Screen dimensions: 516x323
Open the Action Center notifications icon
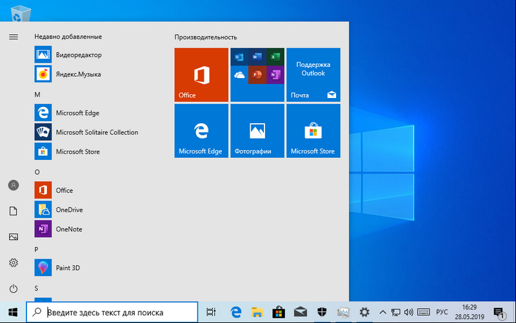click(x=499, y=312)
